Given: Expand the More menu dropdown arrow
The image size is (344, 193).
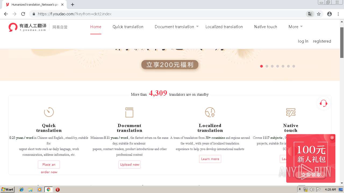Looking at the screenshot, I should (x=301, y=26).
